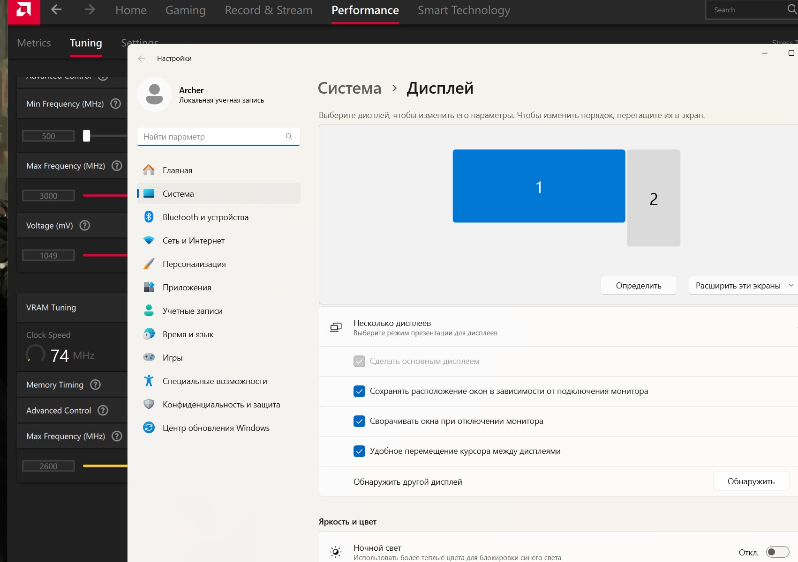Go back with the AMD Software back arrow
Image resolution: width=798 pixels, height=562 pixels.
click(x=56, y=10)
